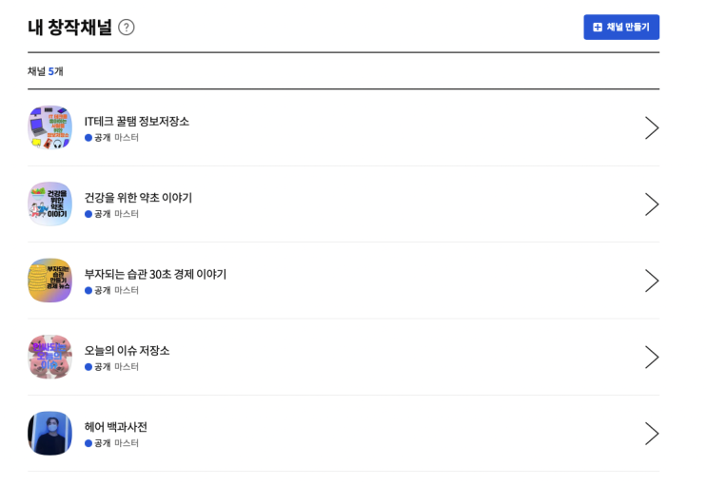Open 부자되는 습관 30초 경제 이야기 title
Screen dimensions: 707x485
[x=155, y=274]
